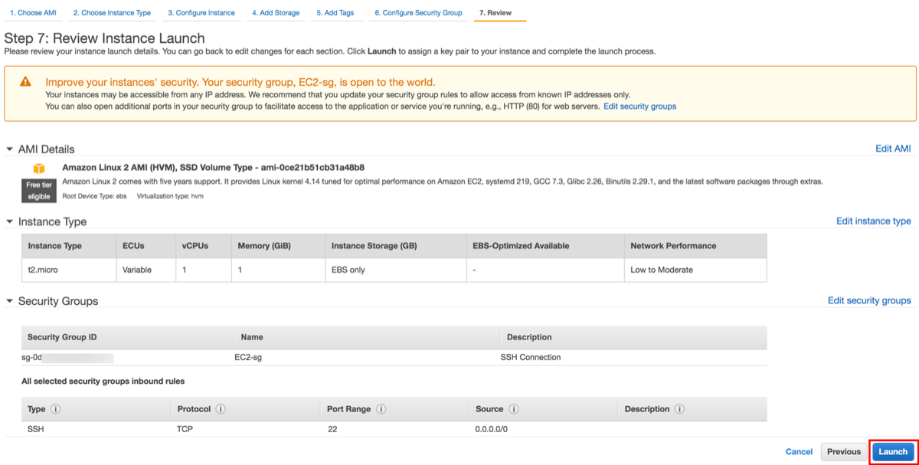Click the warning triangle icon in security alert
This screenshot has width=919, height=465.
tap(26, 82)
